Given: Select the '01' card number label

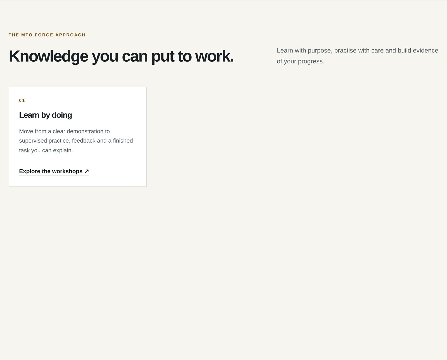Looking at the screenshot, I should click(22, 100).
